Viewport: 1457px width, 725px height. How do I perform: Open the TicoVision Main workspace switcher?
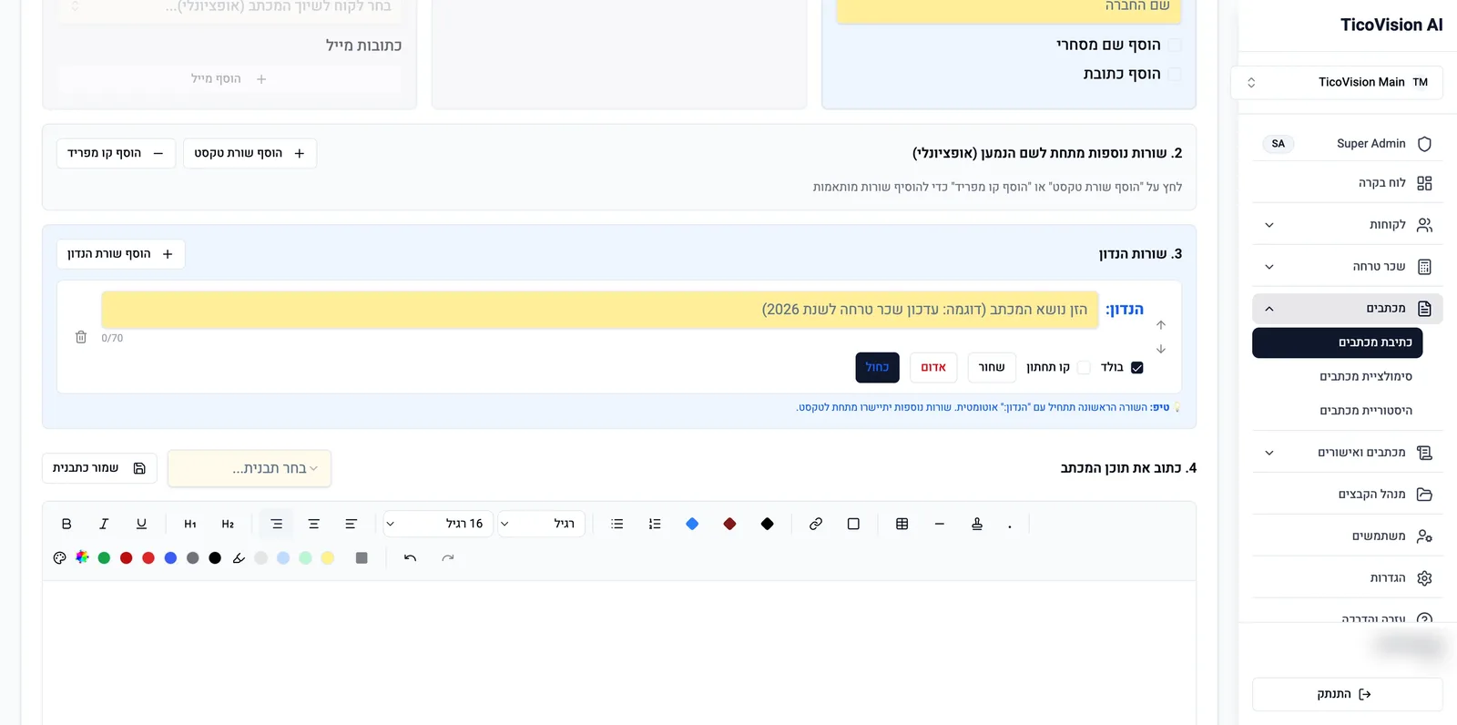[1337, 82]
